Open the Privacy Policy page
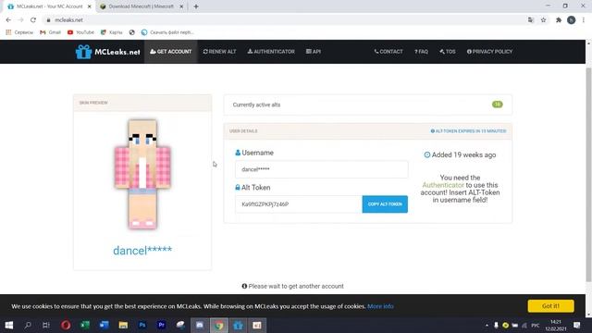592x333 pixels. pyautogui.click(x=489, y=52)
